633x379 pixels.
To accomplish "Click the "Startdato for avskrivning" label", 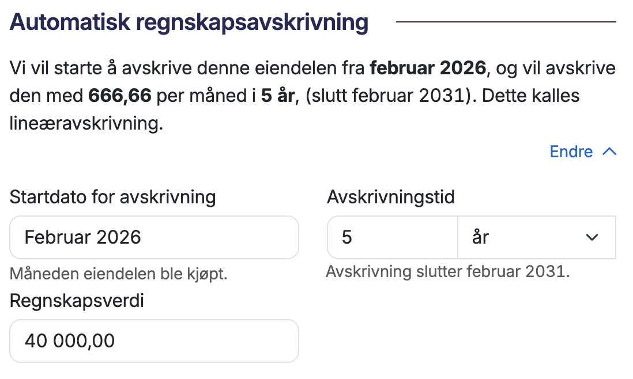I will pos(113,198).
